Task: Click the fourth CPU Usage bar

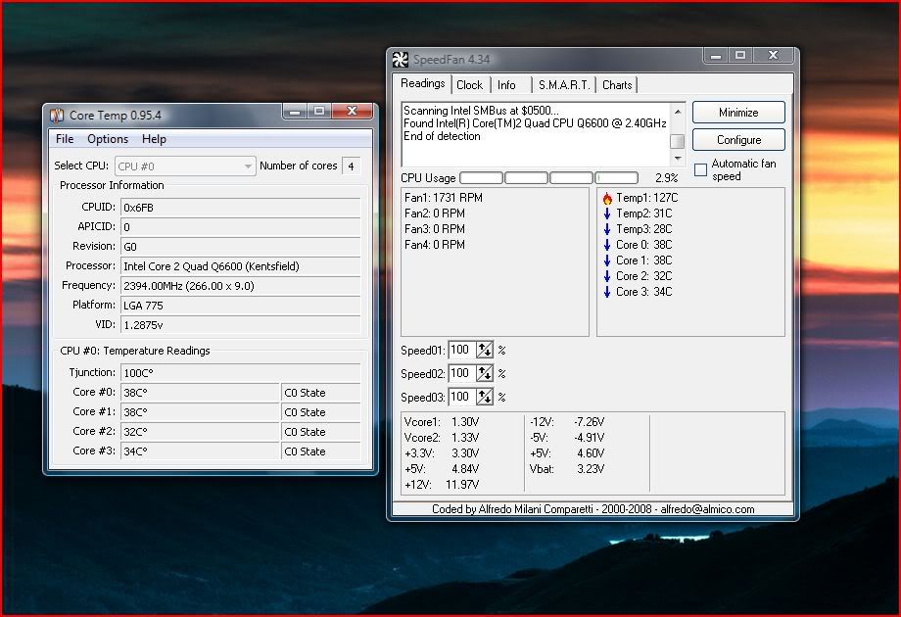Action: (x=617, y=178)
